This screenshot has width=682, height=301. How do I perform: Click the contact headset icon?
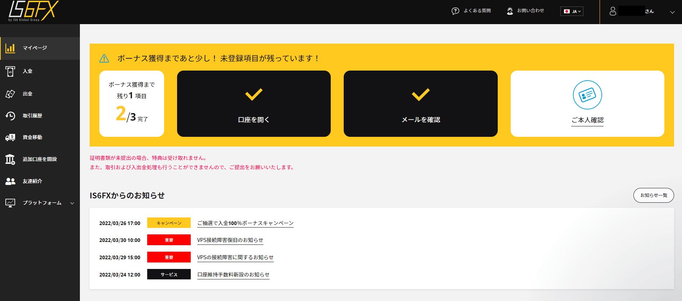(510, 11)
